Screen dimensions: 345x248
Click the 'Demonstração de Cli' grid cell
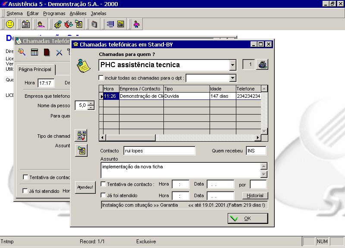pyautogui.click(x=141, y=96)
